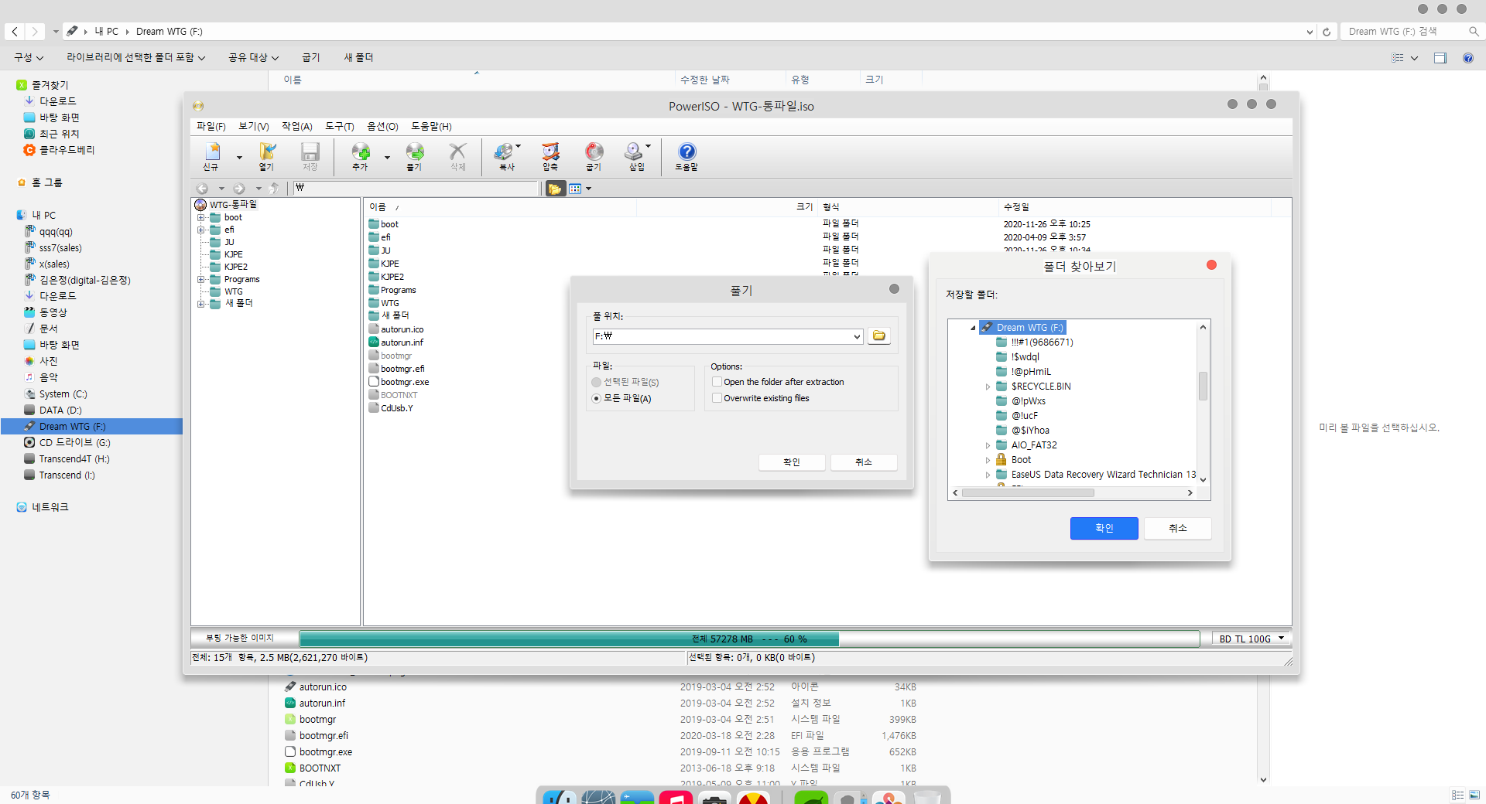This screenshot has width=1486, height=804.
Task: Open the extract location combo box dropdown
Action: (857, 336)
